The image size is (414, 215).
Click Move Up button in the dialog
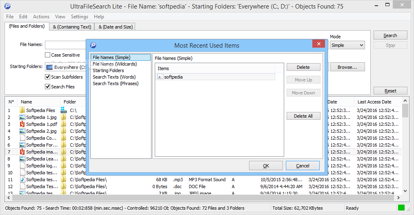click(x=303, y=80)
